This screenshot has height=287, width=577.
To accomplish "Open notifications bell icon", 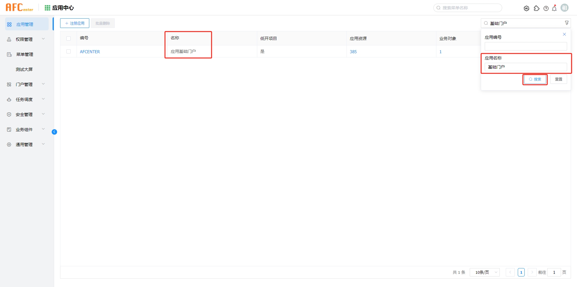I will [554, 8].
